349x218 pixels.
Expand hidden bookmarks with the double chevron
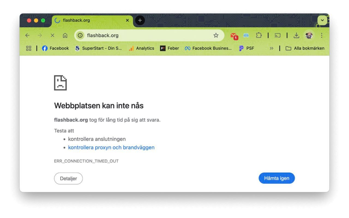(271, 48)
